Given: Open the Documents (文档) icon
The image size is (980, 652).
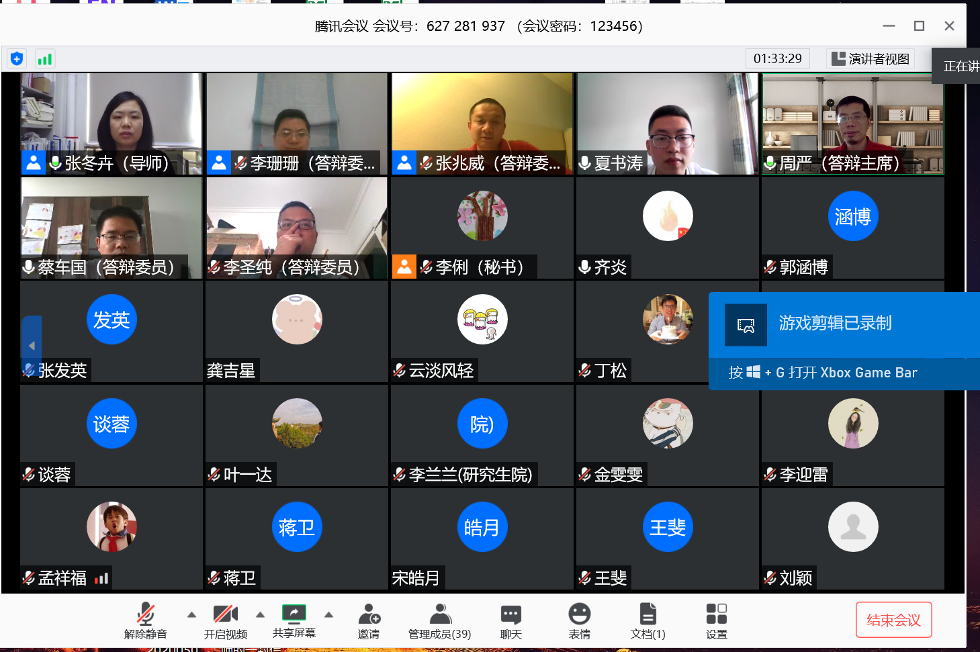Looking at the screenshot, I should pyautogui.click(x=648, y=620).
